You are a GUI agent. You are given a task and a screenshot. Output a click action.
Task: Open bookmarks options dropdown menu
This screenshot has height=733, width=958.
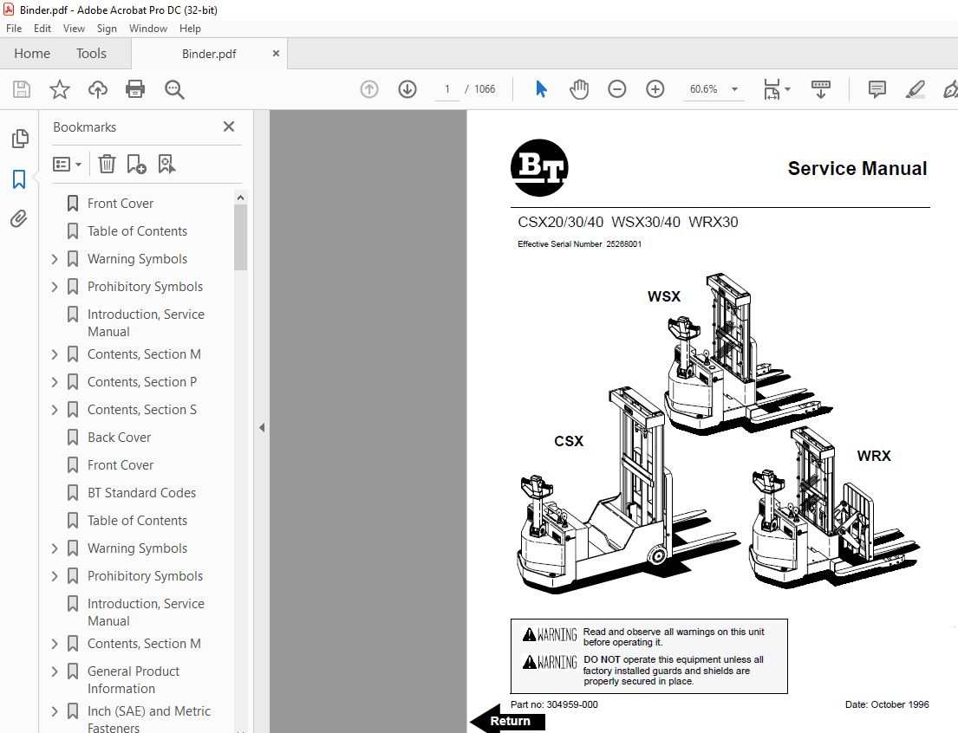68,165
